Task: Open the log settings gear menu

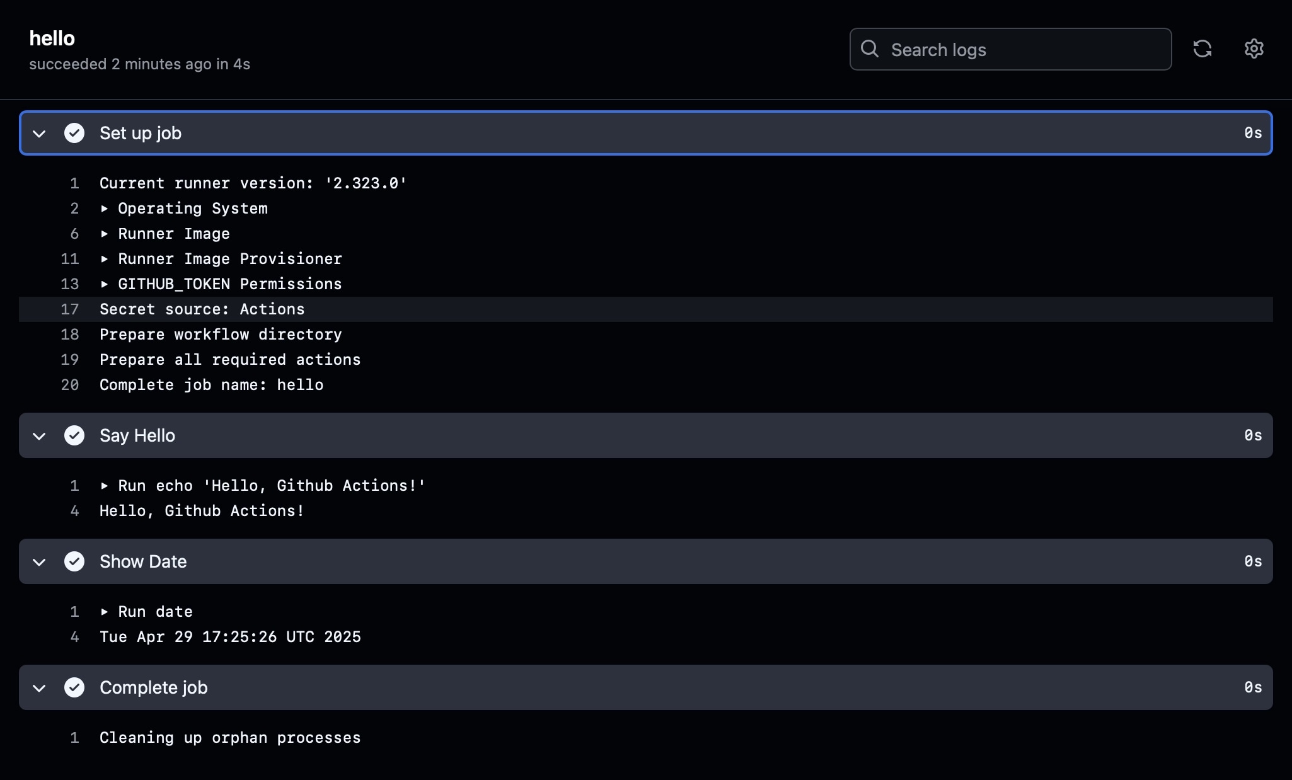Action: (1254, 49)
